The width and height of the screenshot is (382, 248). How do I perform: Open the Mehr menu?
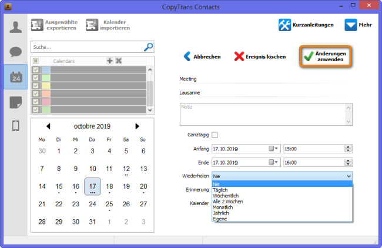[x=358, y=25]
